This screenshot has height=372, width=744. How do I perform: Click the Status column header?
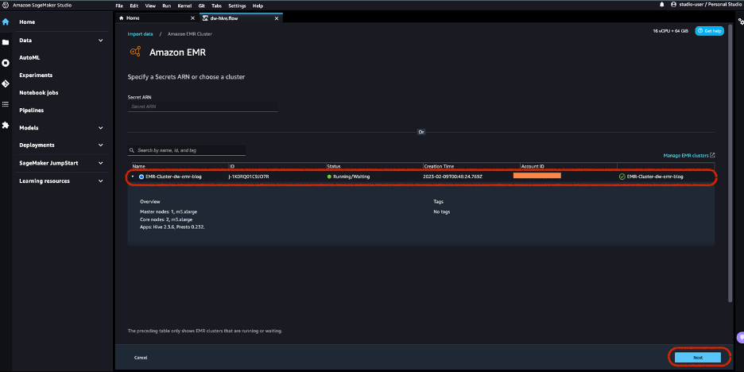(x=334, y=167)
